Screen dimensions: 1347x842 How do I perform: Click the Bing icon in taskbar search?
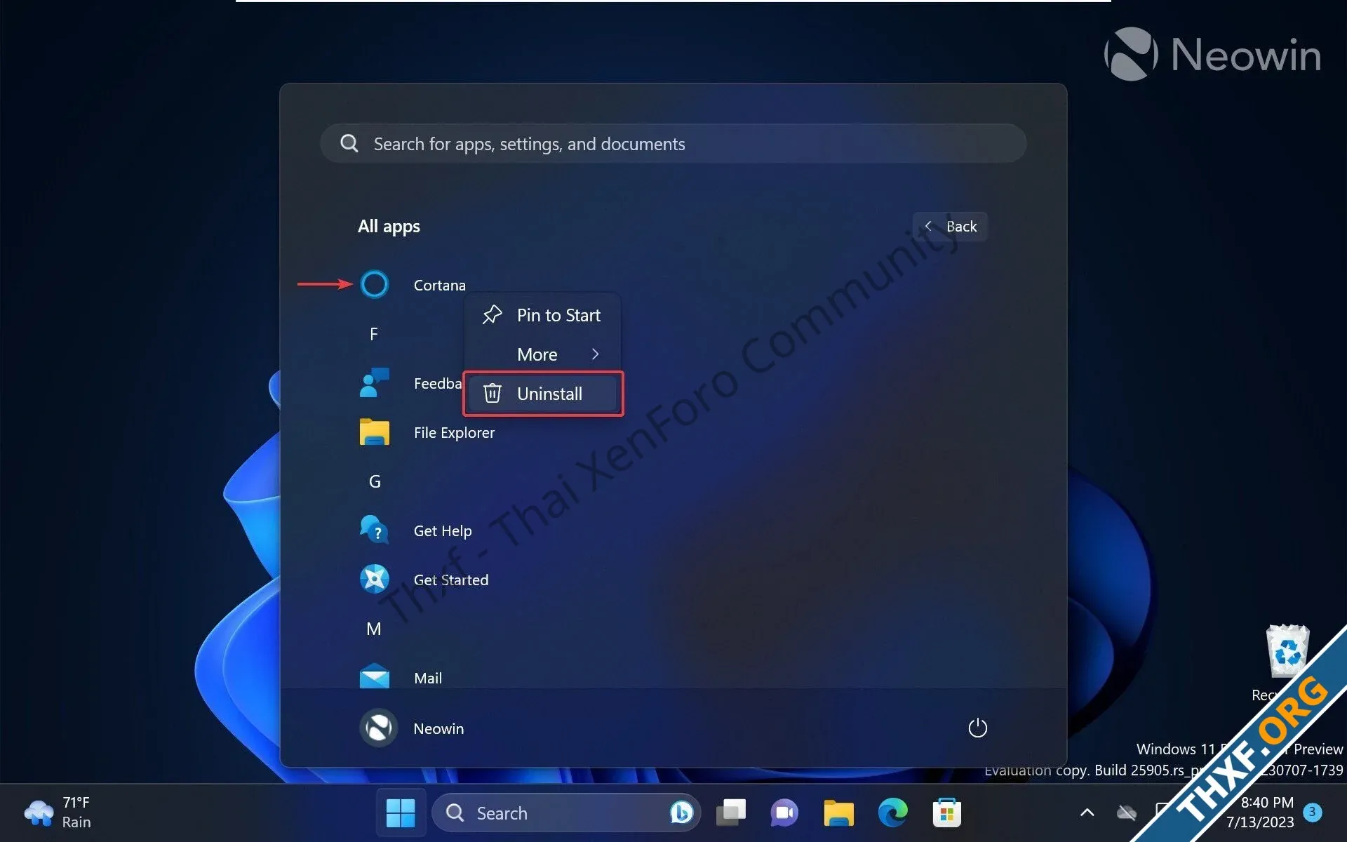(681, 813)
